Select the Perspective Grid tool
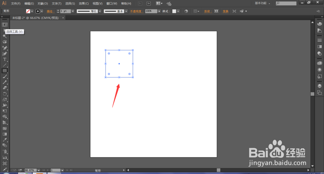 (5, 123)
